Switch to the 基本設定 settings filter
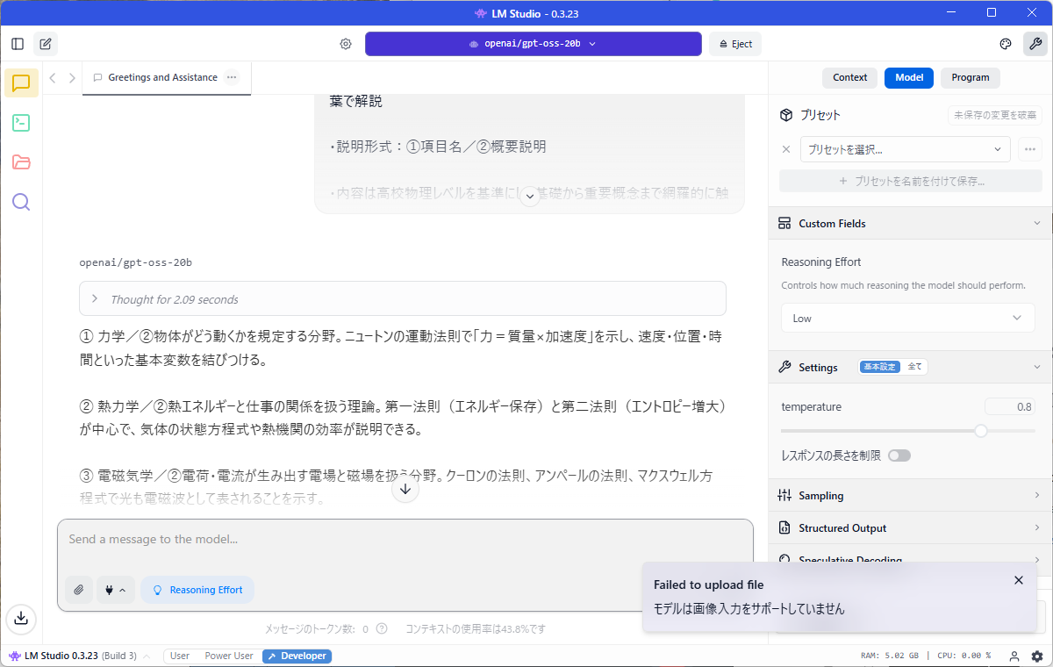This screenshot has height=667, width=1053. tap(879, 366)
